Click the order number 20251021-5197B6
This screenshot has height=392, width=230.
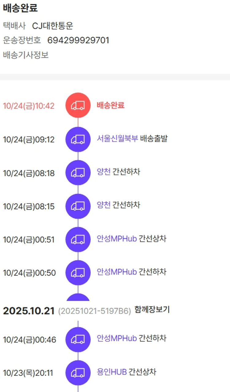94,311
